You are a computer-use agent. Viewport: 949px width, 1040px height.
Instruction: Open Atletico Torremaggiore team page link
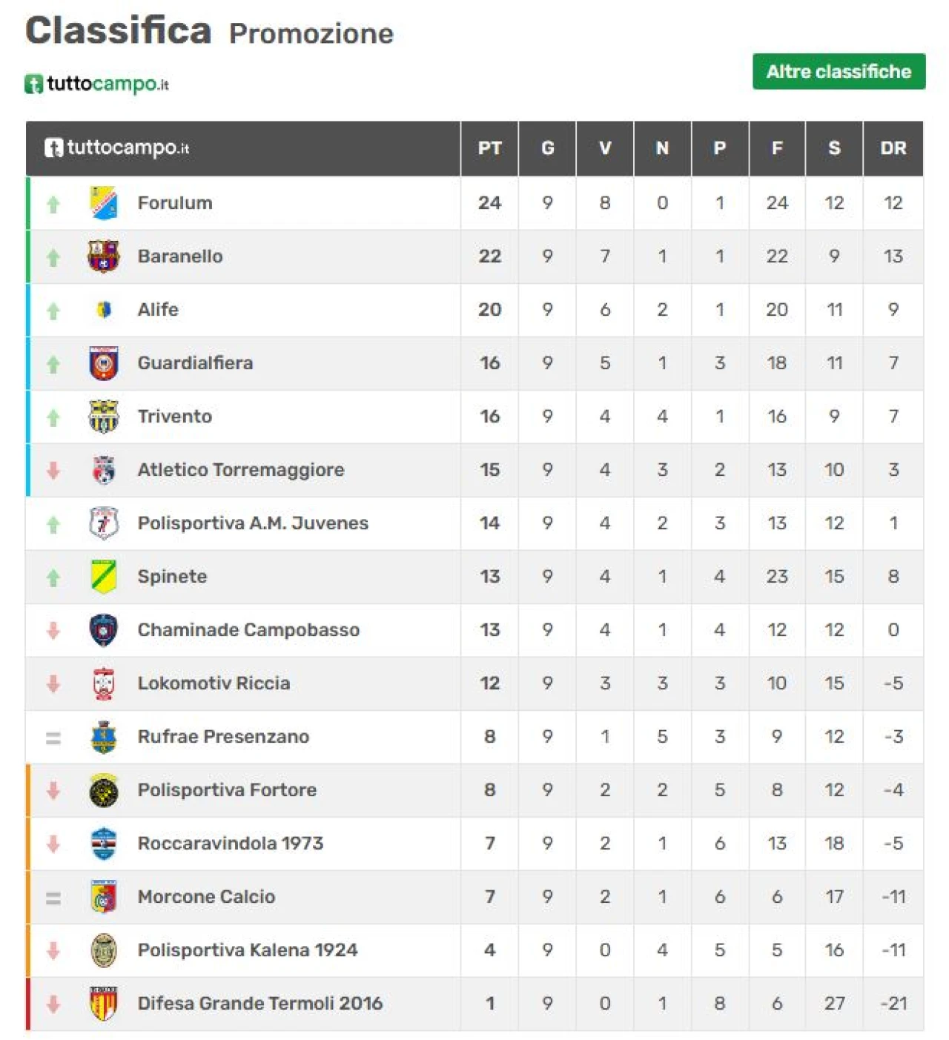point(241,470)
